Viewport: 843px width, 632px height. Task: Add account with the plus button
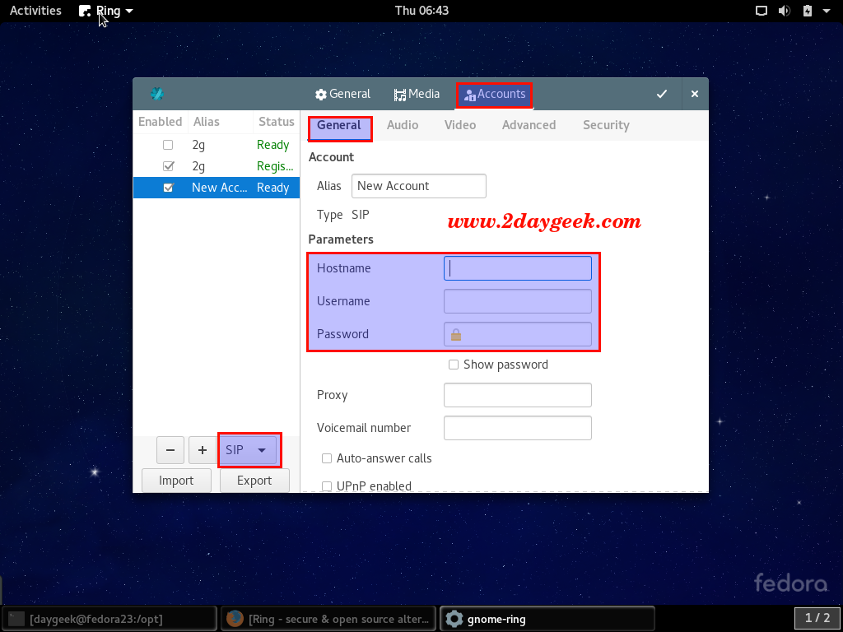(x=203, y=450)
